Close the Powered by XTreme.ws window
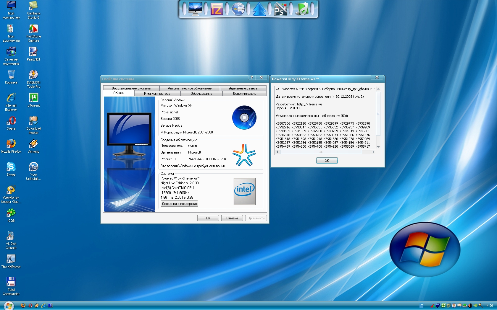Screen dimensions: 497x310 pyautogui.click(x=377, y=77)
